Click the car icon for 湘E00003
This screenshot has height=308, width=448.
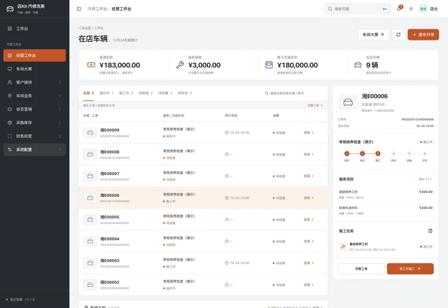(x=90, y=263)
